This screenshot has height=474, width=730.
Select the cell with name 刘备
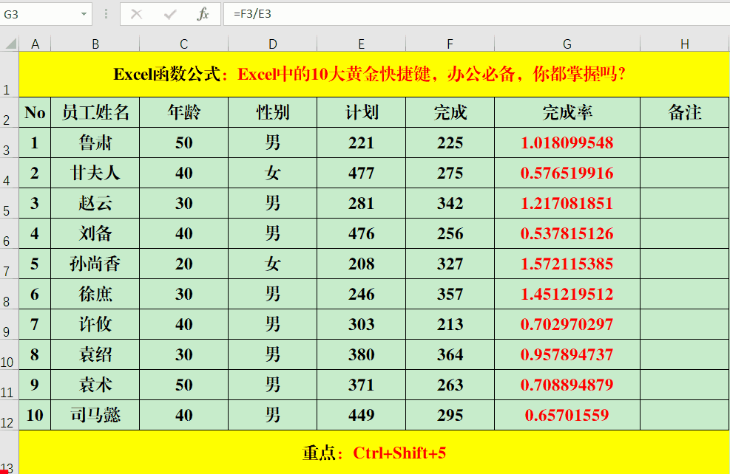click(95, 233)
